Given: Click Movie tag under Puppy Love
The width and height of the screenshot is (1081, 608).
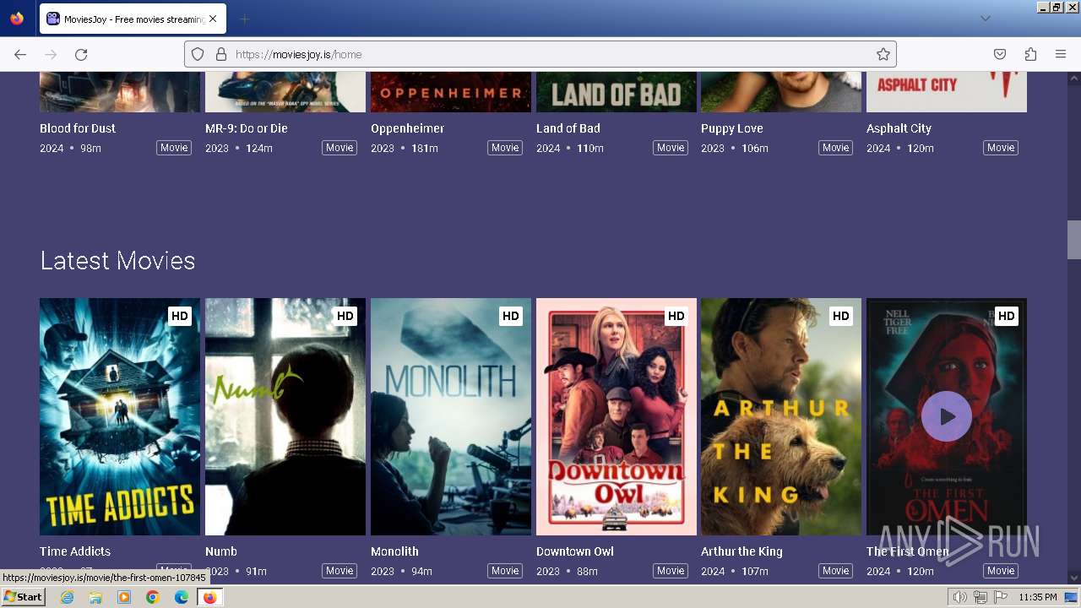Looking at the screenshot, I should tap(835, 148).
